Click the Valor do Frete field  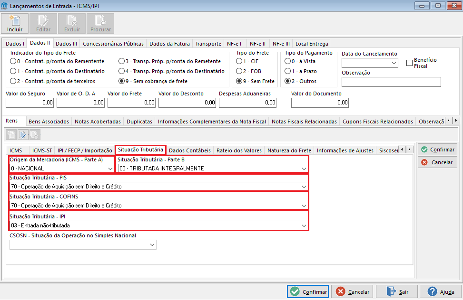point(131,103)
